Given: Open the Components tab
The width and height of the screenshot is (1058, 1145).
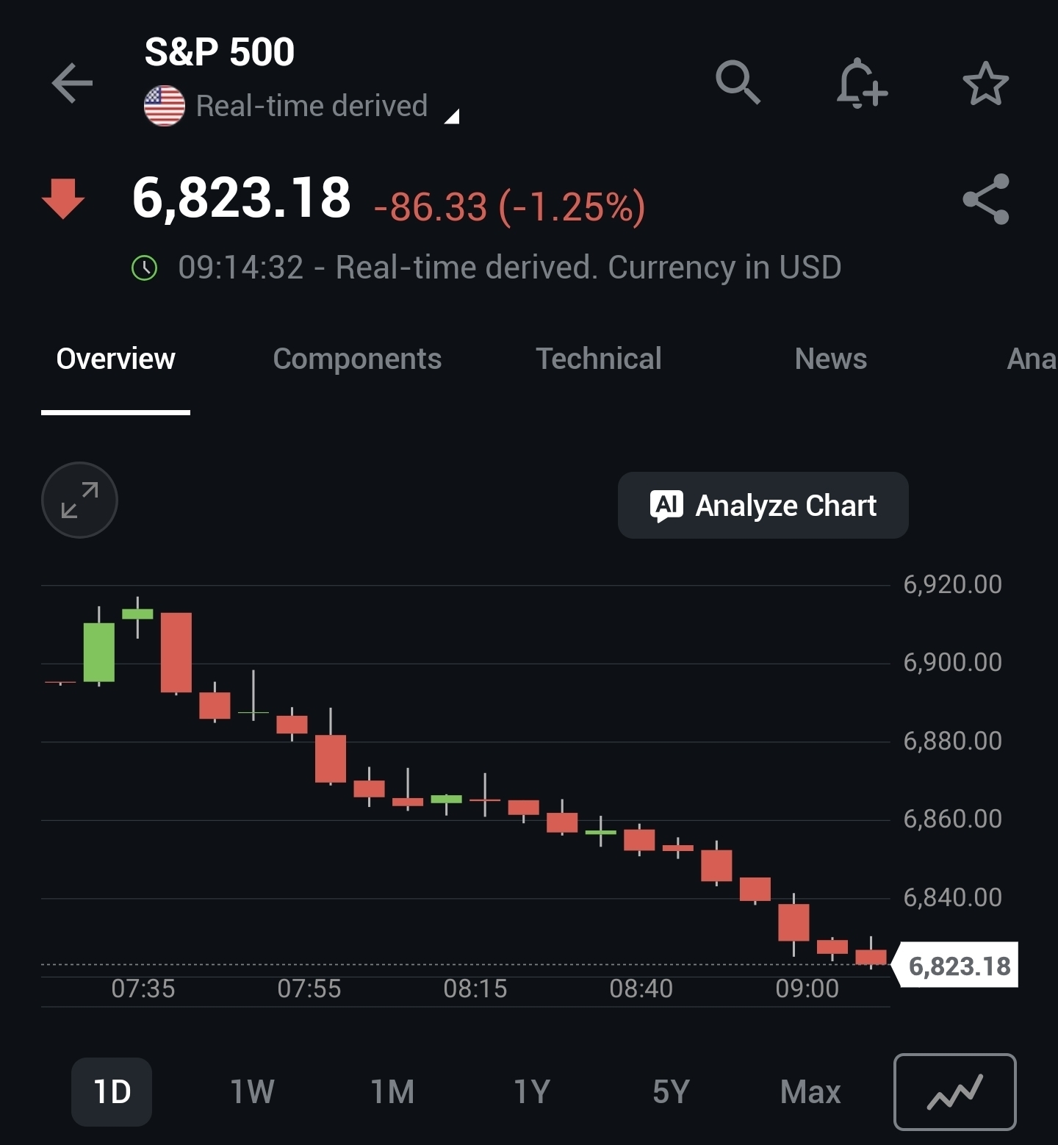Looking at the screenshot, I should pyautogui.click(x=357, y=359).
